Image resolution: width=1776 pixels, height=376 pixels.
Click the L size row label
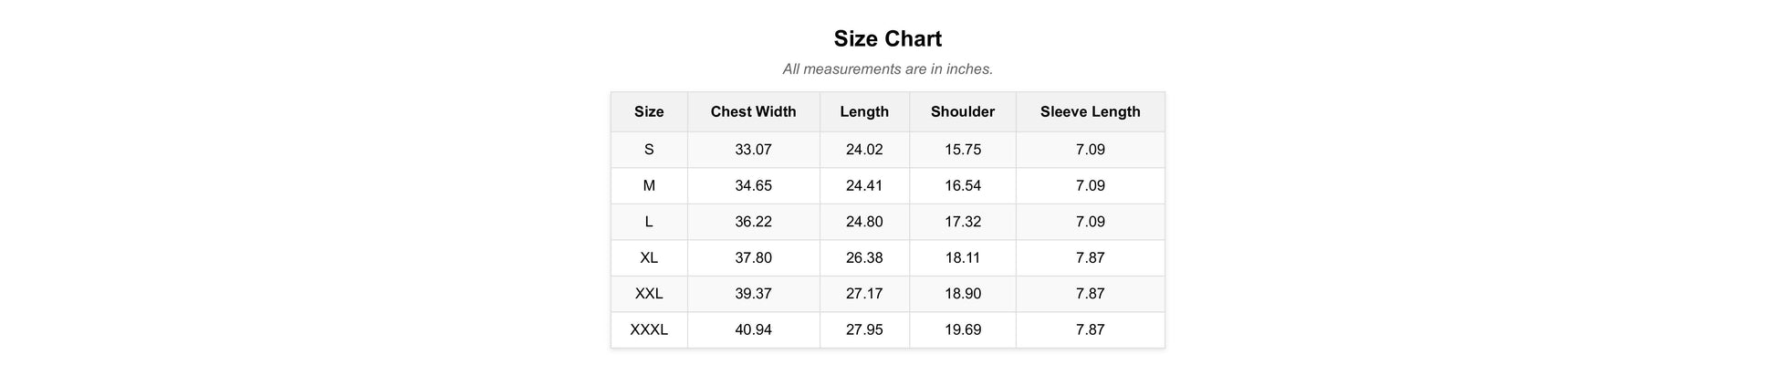click(649, 222)
